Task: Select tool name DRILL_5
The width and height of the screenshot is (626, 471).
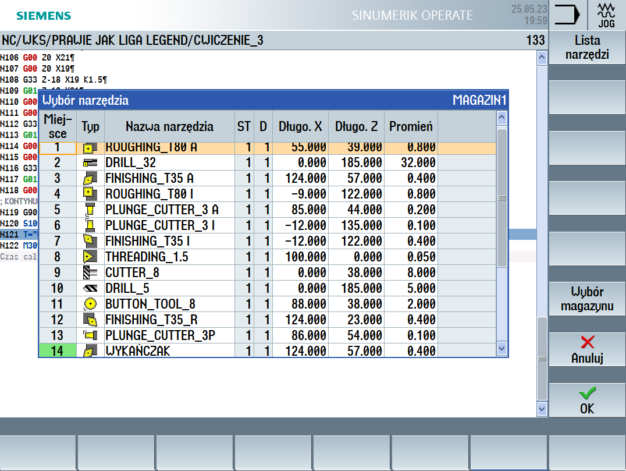Action: [x=127, y=288]
